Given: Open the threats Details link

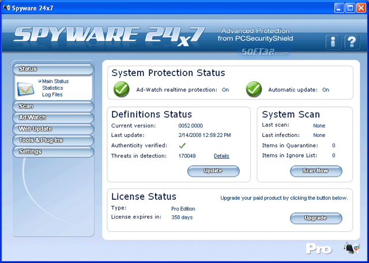Looking at the screenshot, I should [x=221, y=156].
